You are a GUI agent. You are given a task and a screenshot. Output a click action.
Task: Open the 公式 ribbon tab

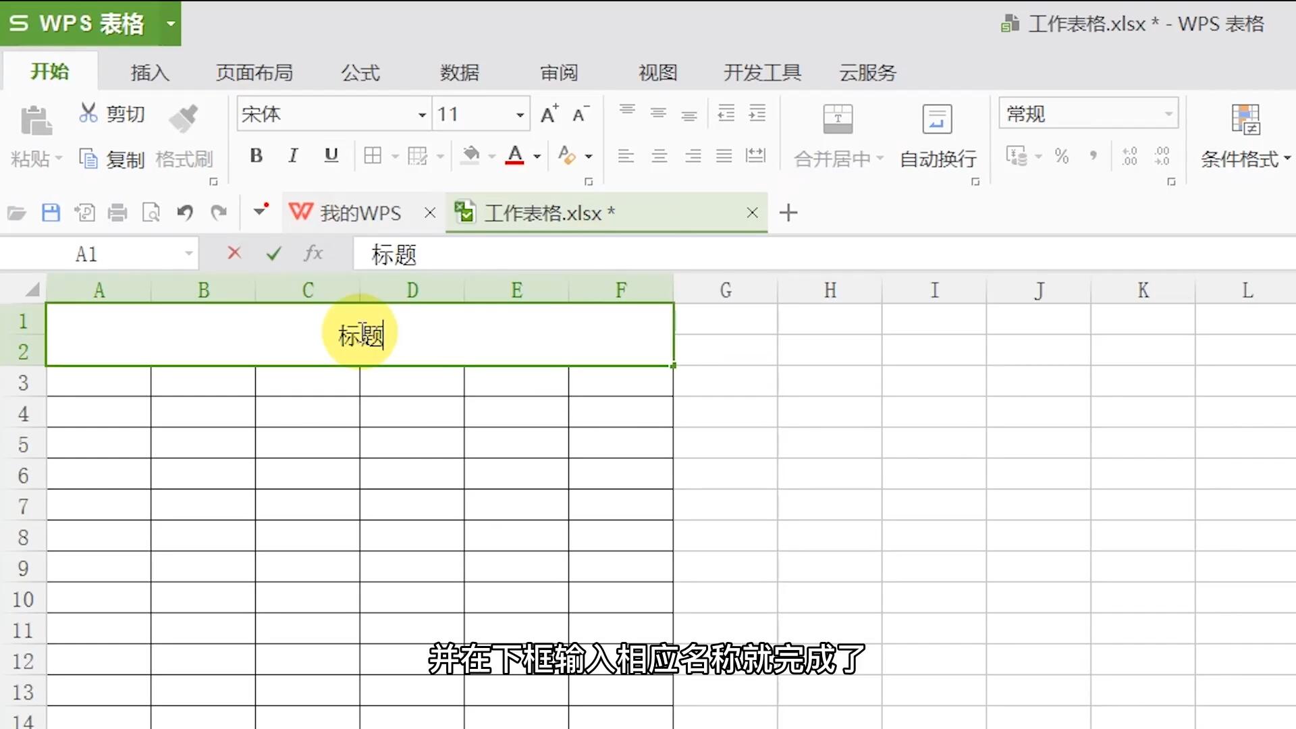coord(360,72)
